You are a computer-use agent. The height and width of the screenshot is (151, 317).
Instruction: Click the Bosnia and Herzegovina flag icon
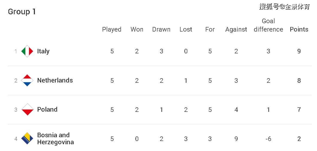coord(27,139)
